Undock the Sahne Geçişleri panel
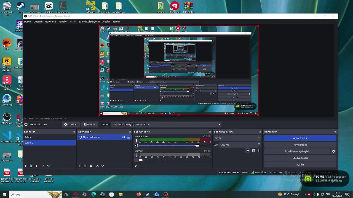 coord(260,132)
